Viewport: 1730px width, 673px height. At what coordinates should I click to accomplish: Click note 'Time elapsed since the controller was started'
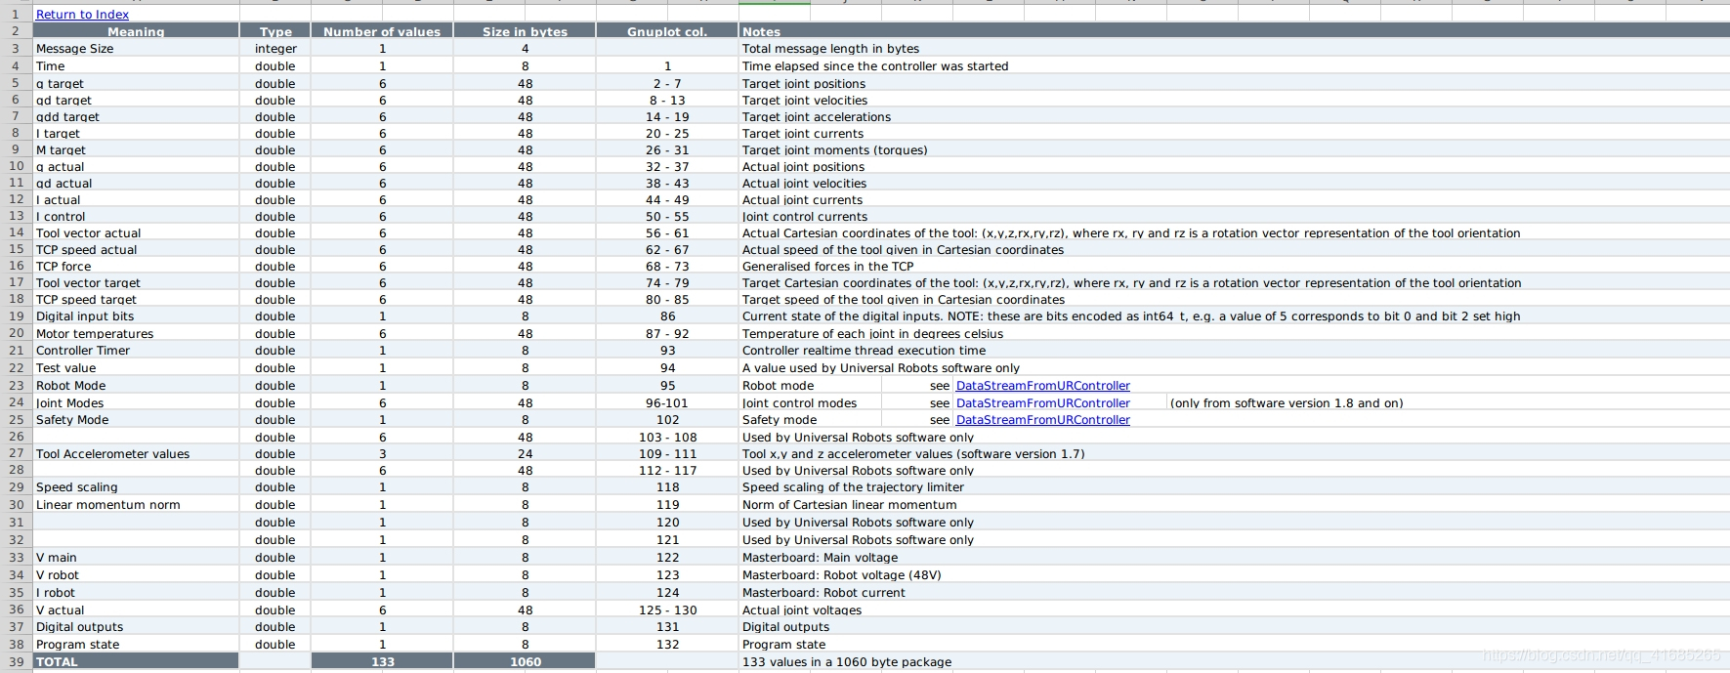[x=874, y=66]
